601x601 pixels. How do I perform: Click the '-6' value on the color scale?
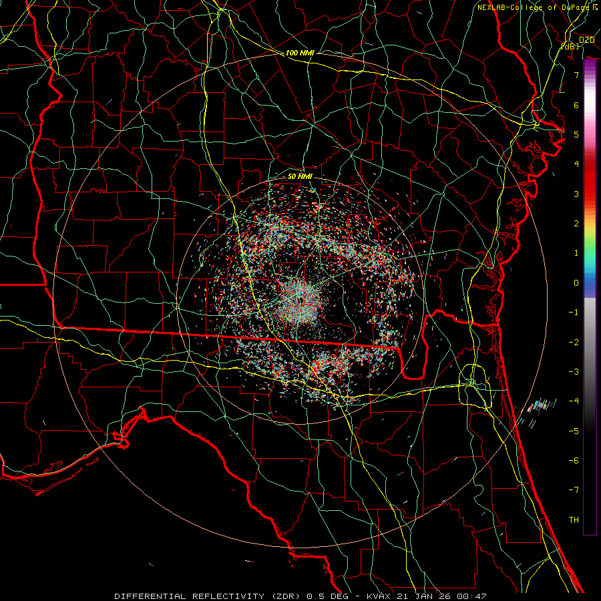574,461
